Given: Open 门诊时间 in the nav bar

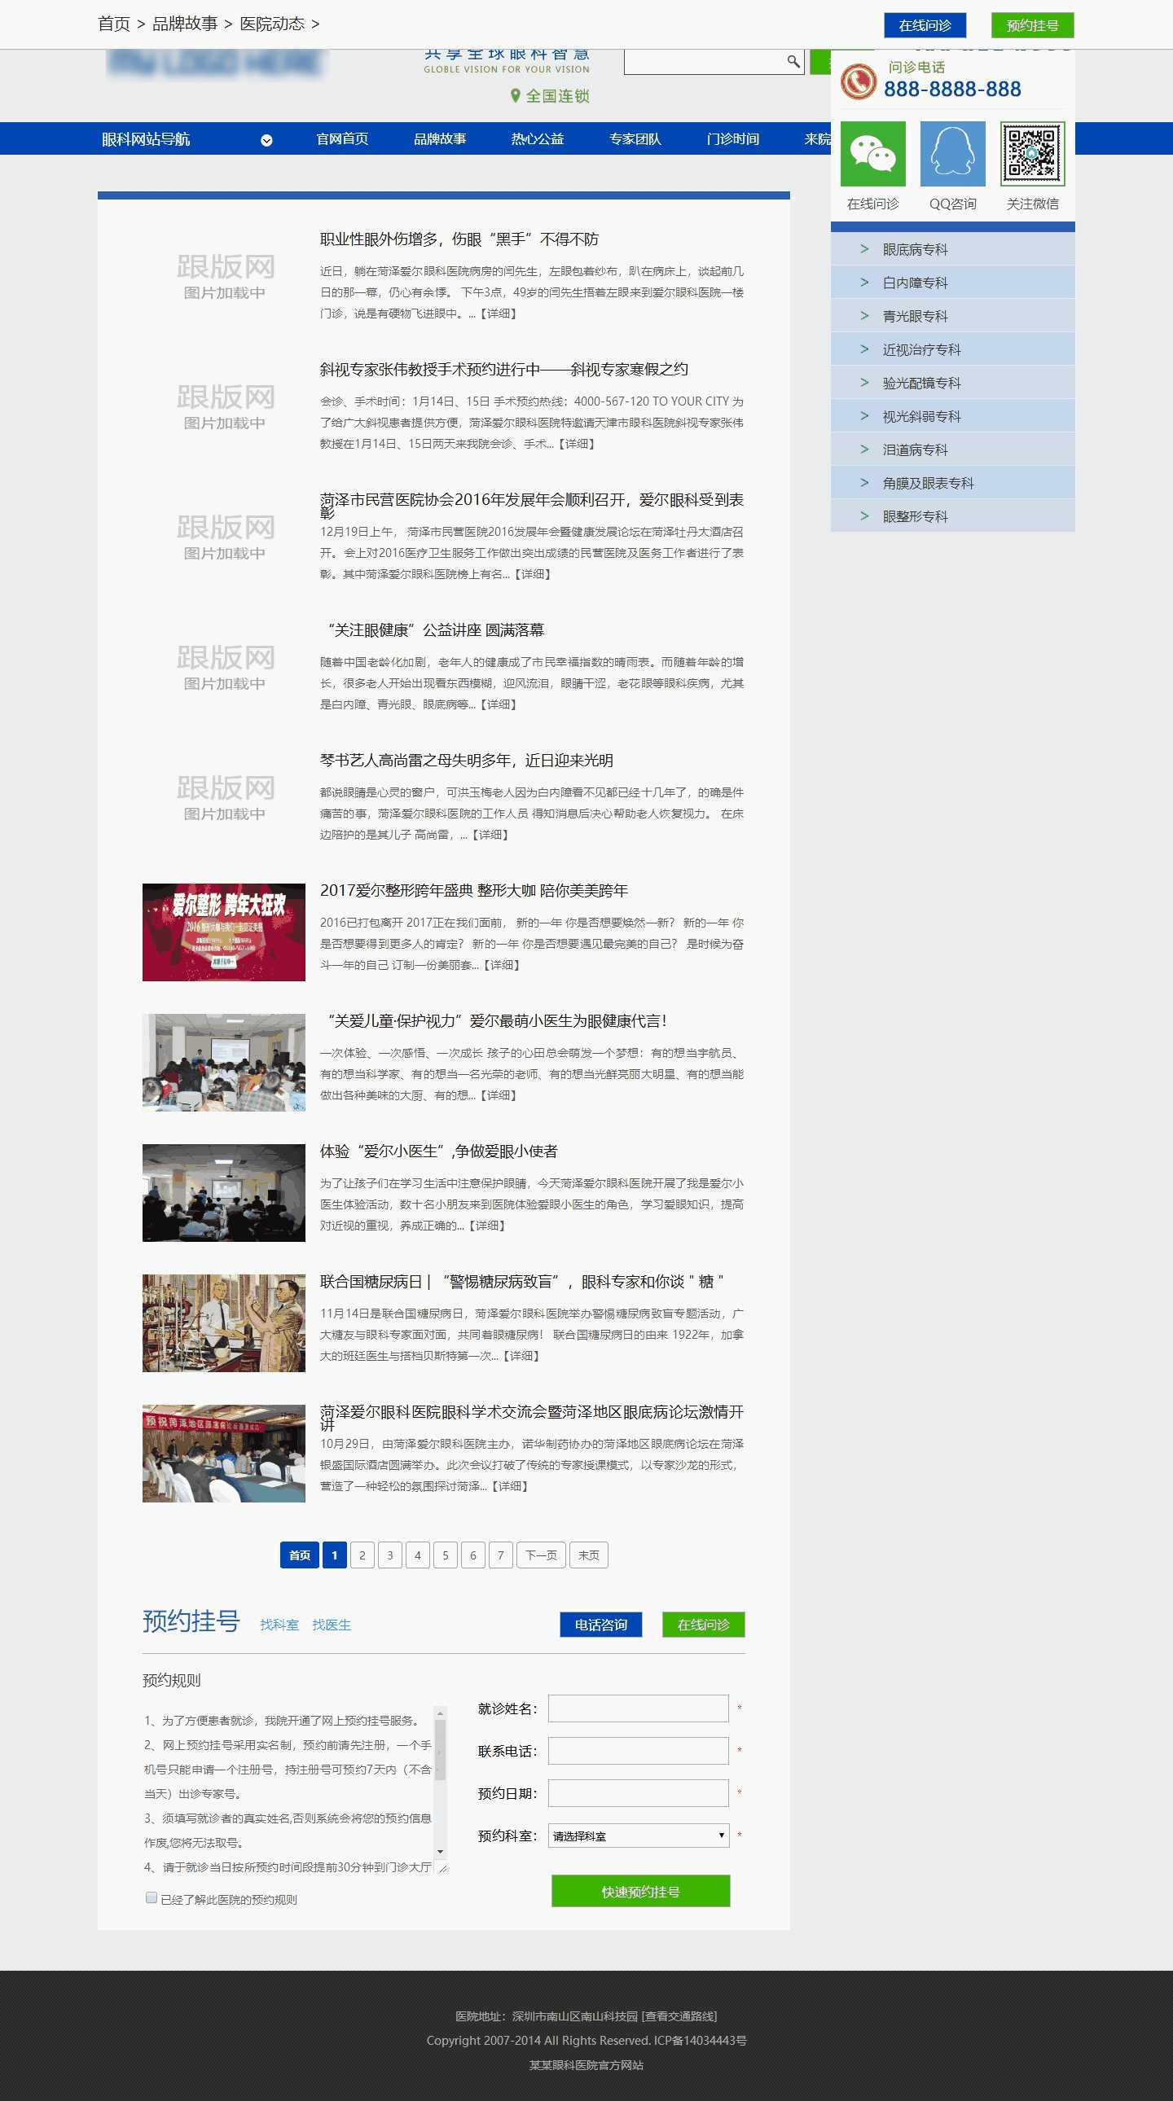Looking at the screenshot, I should click(x=732, y=138).
